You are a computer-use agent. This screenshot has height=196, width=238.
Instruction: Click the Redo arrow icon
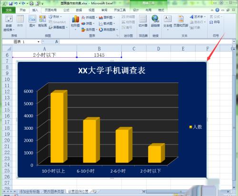23,3
